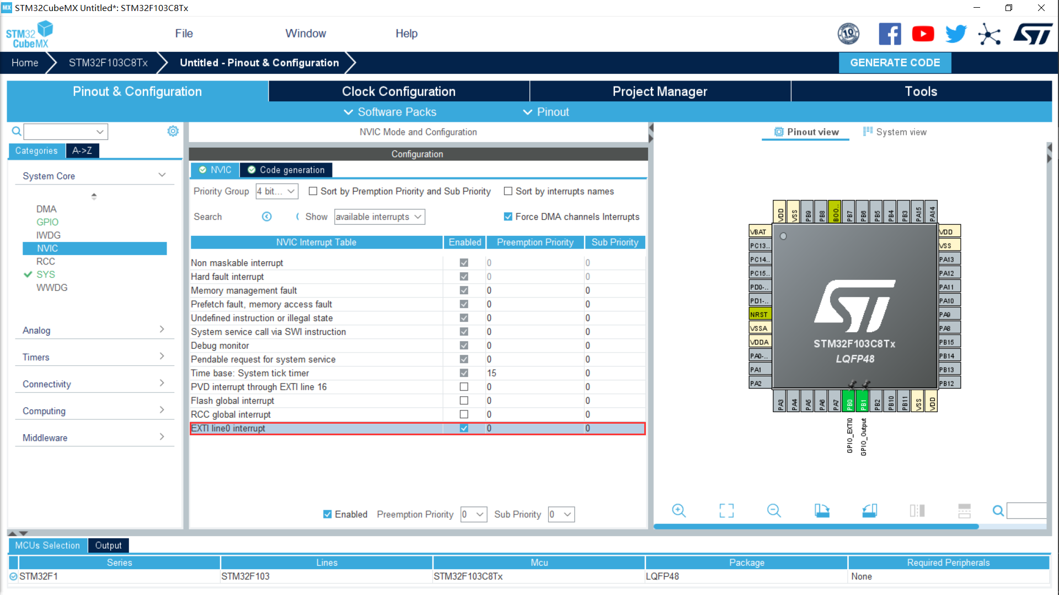Click the pin search magnifier icon
The width and height of the screenshot is (1059, 595).
(x=998, y=511)
